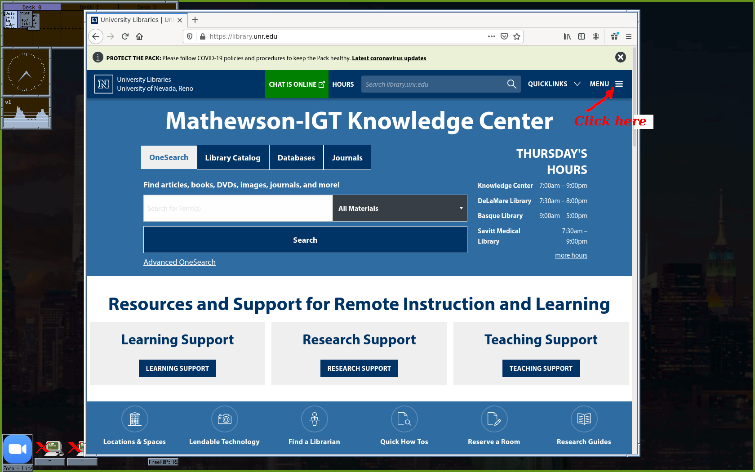Open the MENU hamburger expander
Image resolution: width=755 pixels, height=472 pixels.
point(619,84)
